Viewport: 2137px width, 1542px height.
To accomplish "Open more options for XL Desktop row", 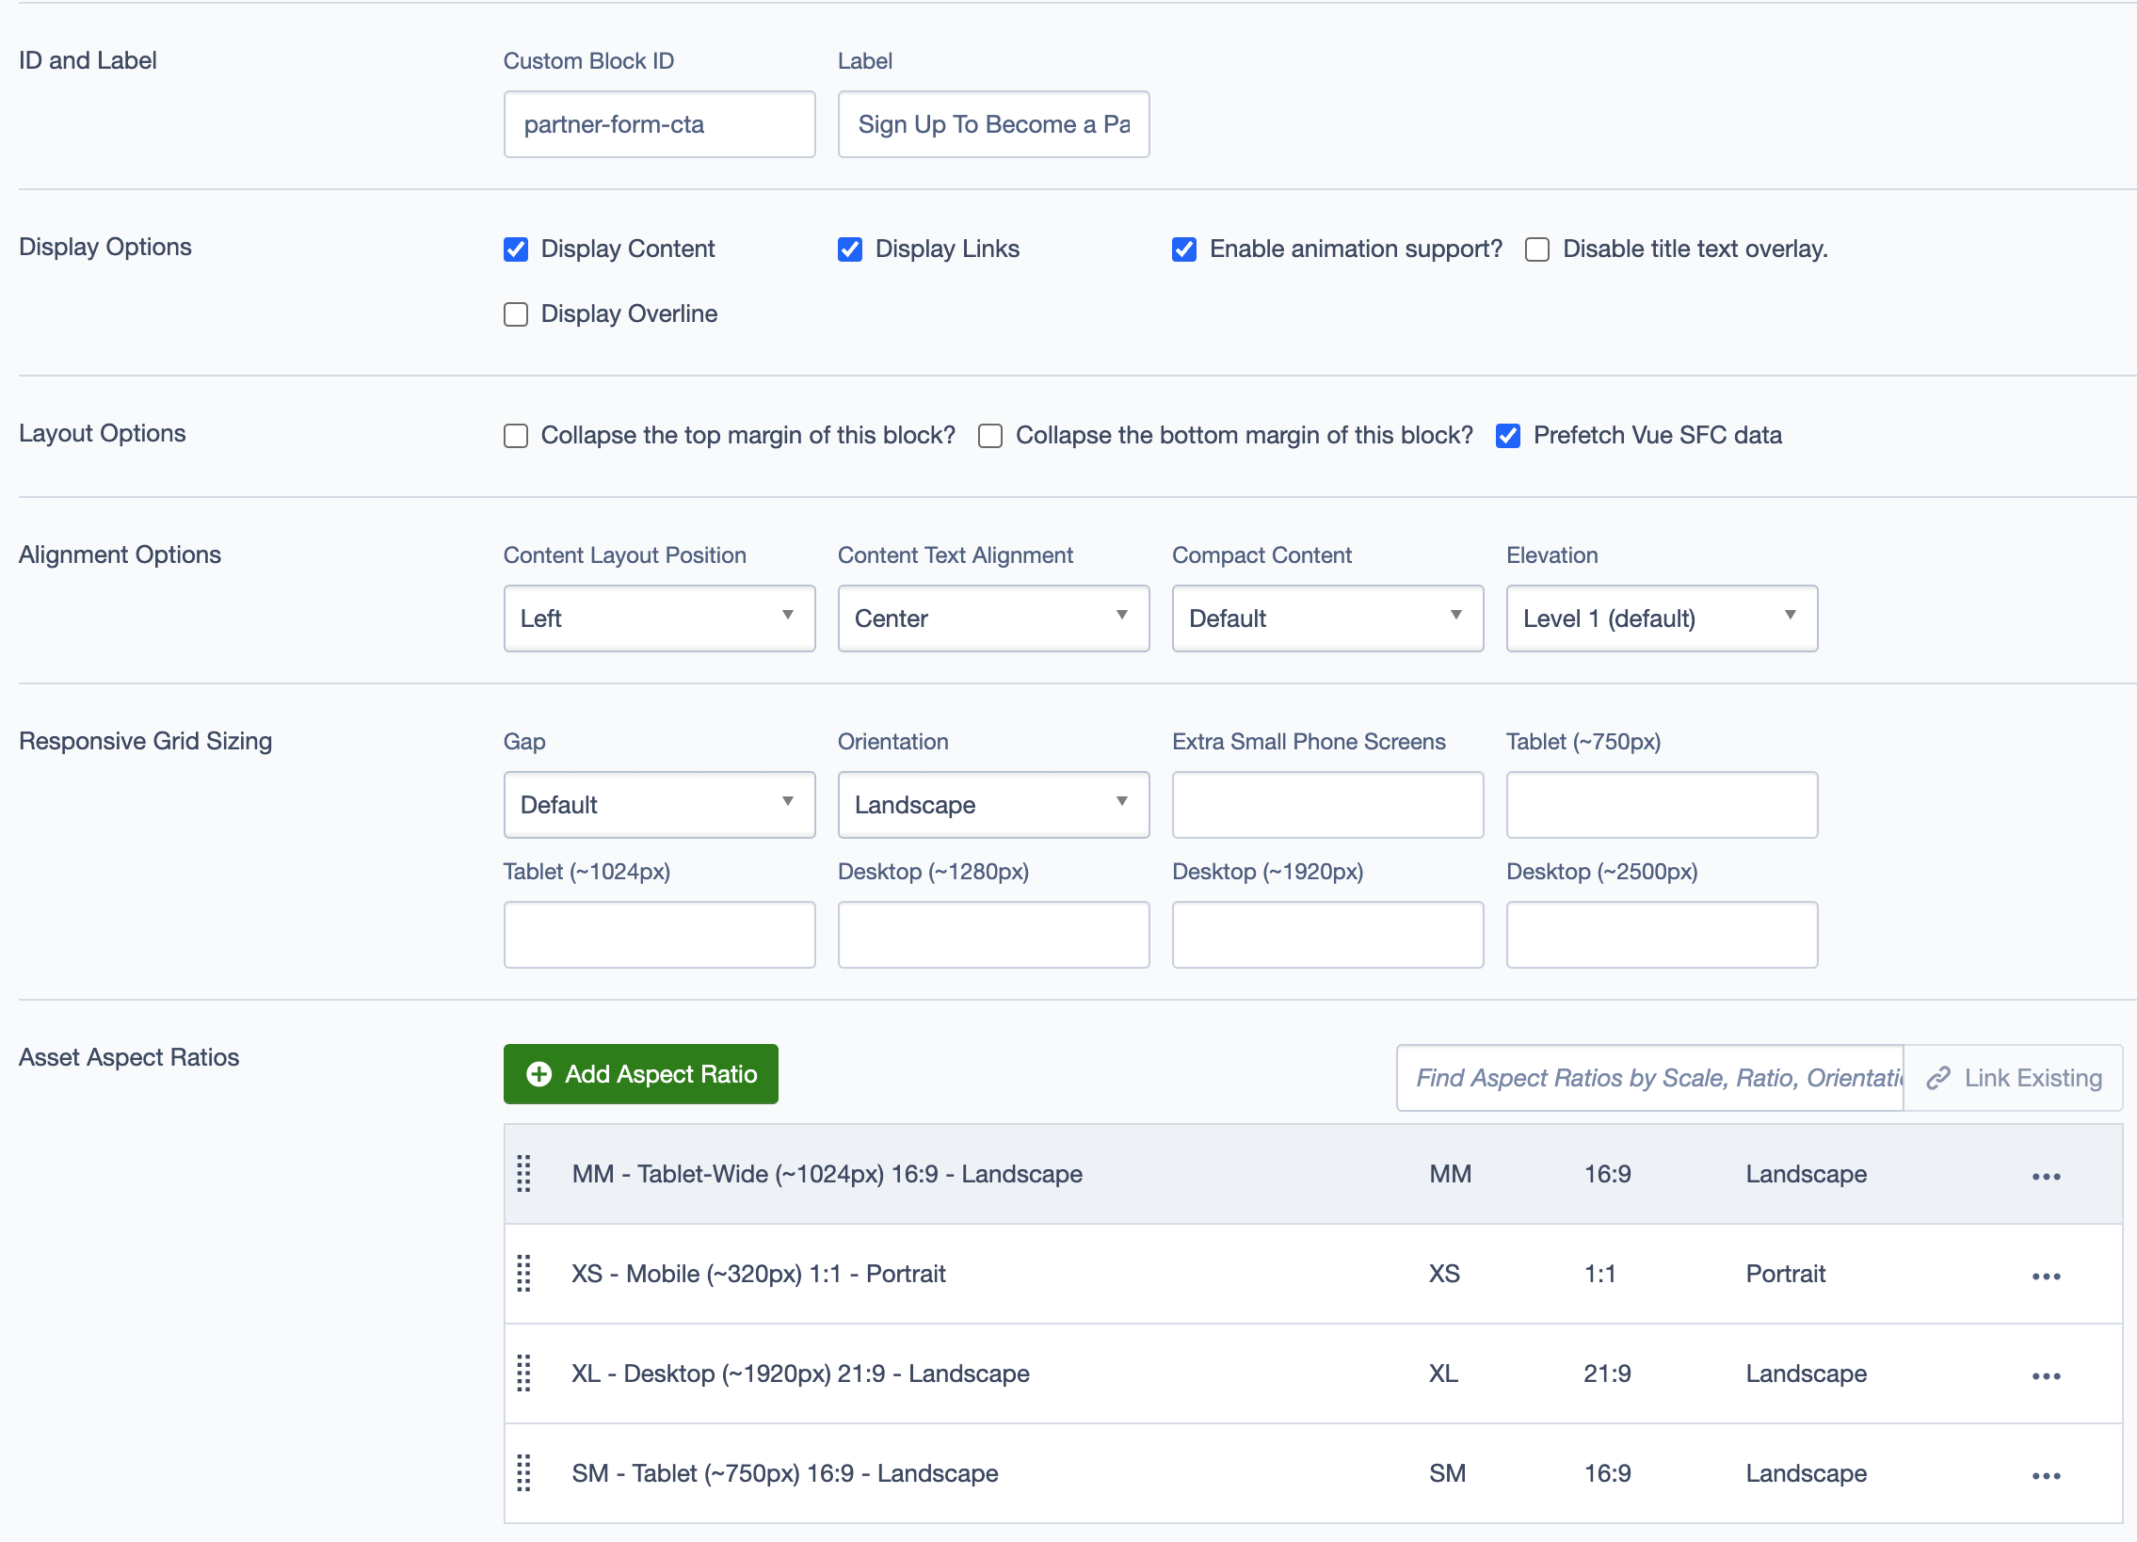I will pyautogui.click(x=2046, y=1376).
